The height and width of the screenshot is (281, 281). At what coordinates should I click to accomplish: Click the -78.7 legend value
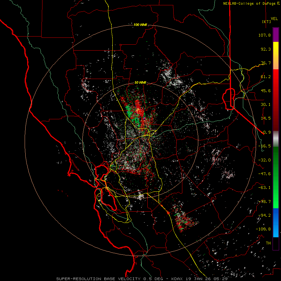coord(264,202)
